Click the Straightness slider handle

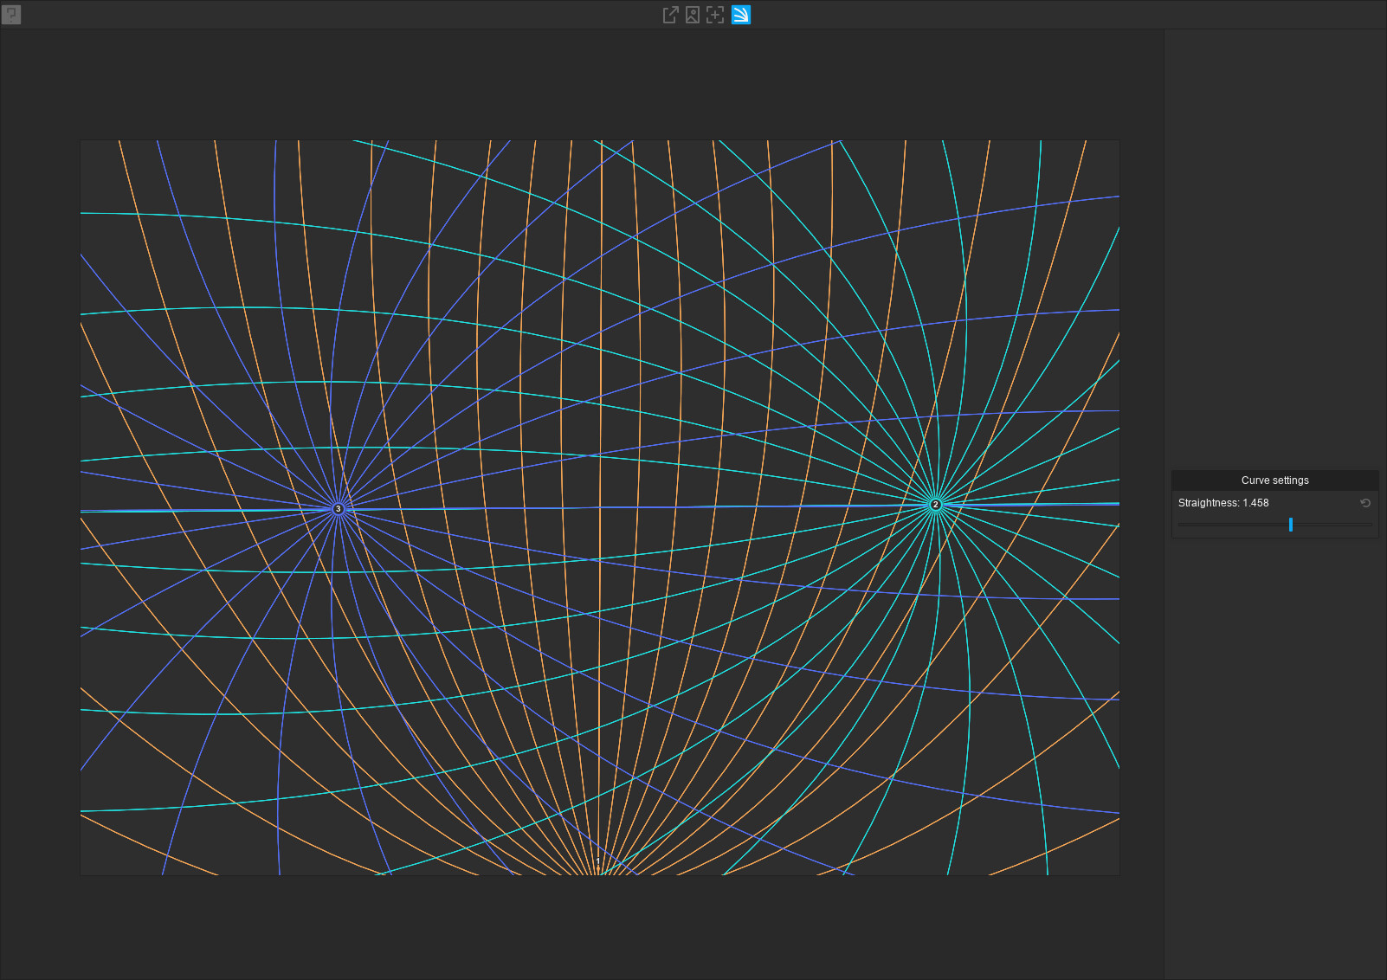pos(1291,525)
